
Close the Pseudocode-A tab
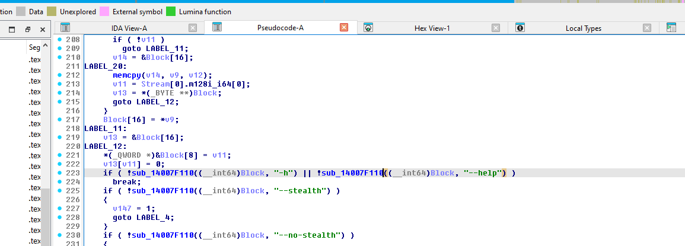click(344, 28)
